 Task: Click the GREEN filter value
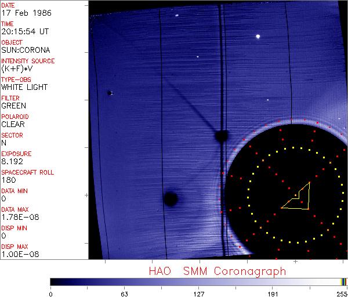14,106
